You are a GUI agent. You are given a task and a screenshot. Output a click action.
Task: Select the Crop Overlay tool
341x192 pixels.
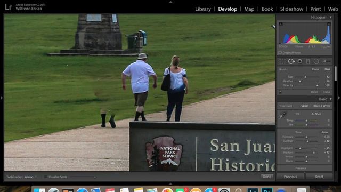point(282,62)
